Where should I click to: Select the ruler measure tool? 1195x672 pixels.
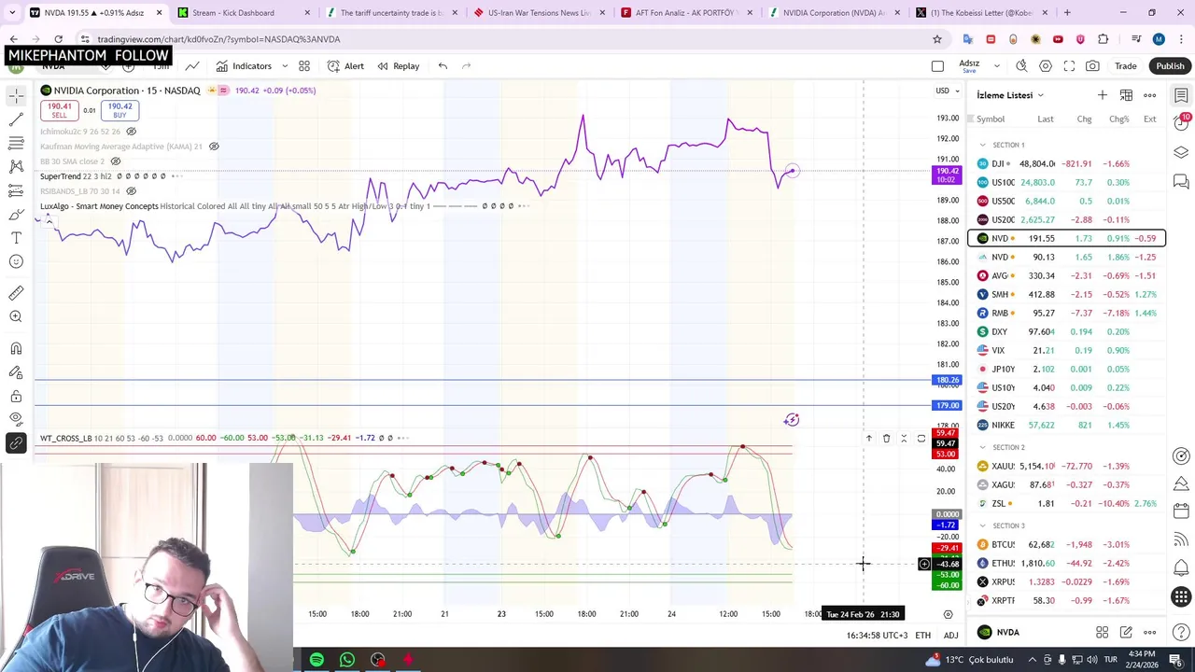[x=16, y=293]
